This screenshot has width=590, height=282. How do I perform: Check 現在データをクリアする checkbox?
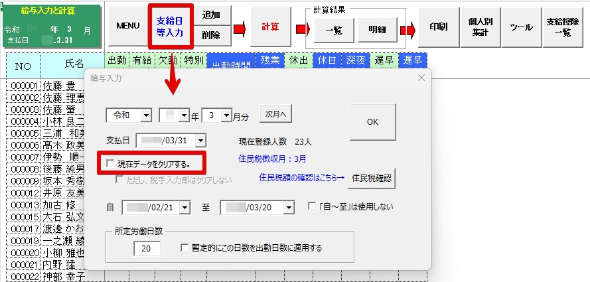click(110, 163)
